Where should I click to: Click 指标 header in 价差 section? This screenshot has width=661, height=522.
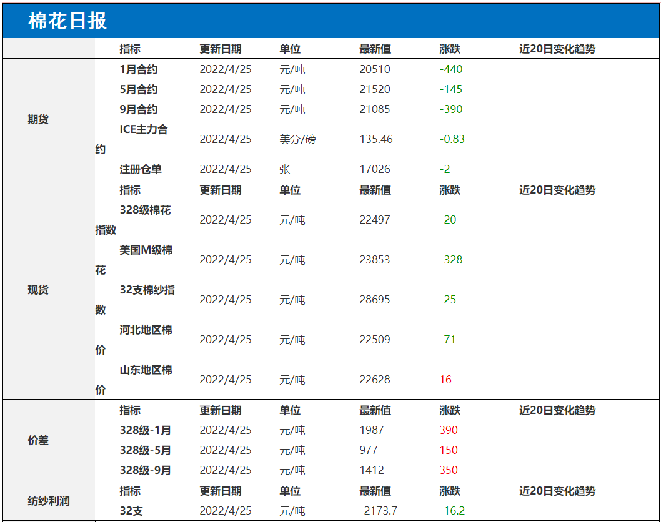pos(130,410)
